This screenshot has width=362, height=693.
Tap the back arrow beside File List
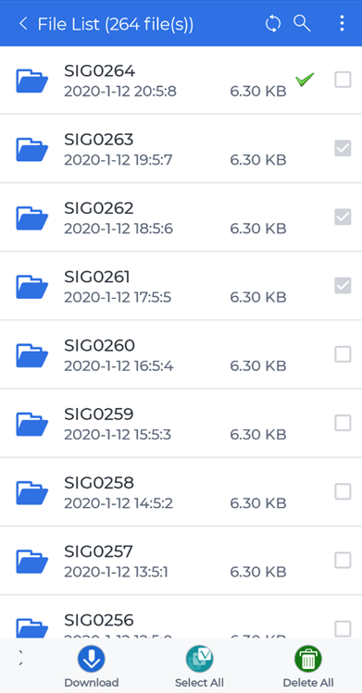click(23, 24)
